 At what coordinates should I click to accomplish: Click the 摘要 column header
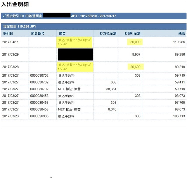(62, 33)
